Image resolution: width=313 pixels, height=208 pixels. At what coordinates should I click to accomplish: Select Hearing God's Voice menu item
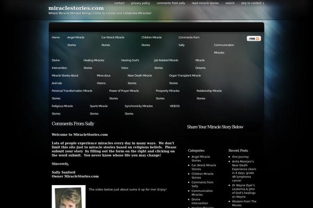click(x=130, y=64)
